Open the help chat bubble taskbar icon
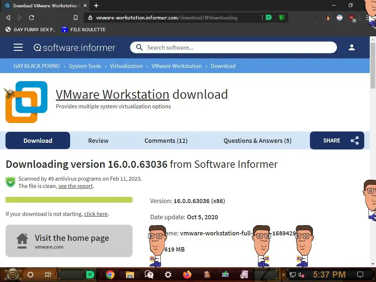This screenshot has height=282, width=376. [x=149, y=275]
